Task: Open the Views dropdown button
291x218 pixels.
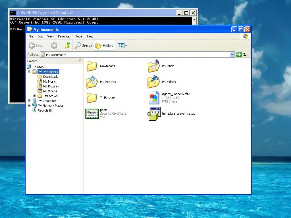Action: 122,45
